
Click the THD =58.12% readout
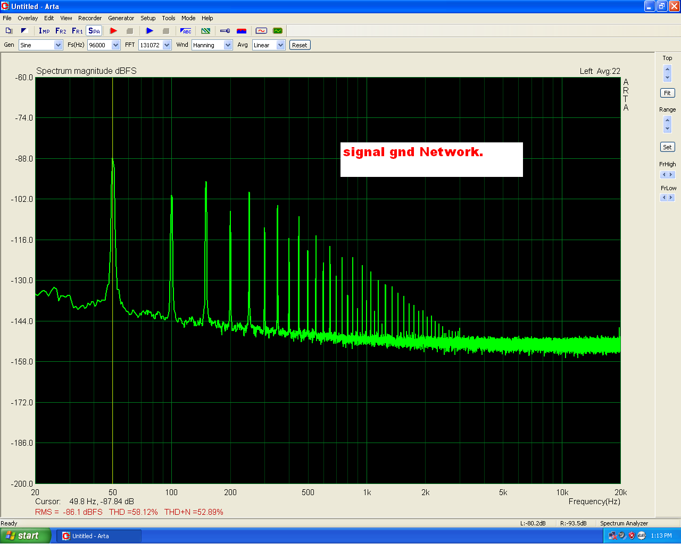pos(134,512)
